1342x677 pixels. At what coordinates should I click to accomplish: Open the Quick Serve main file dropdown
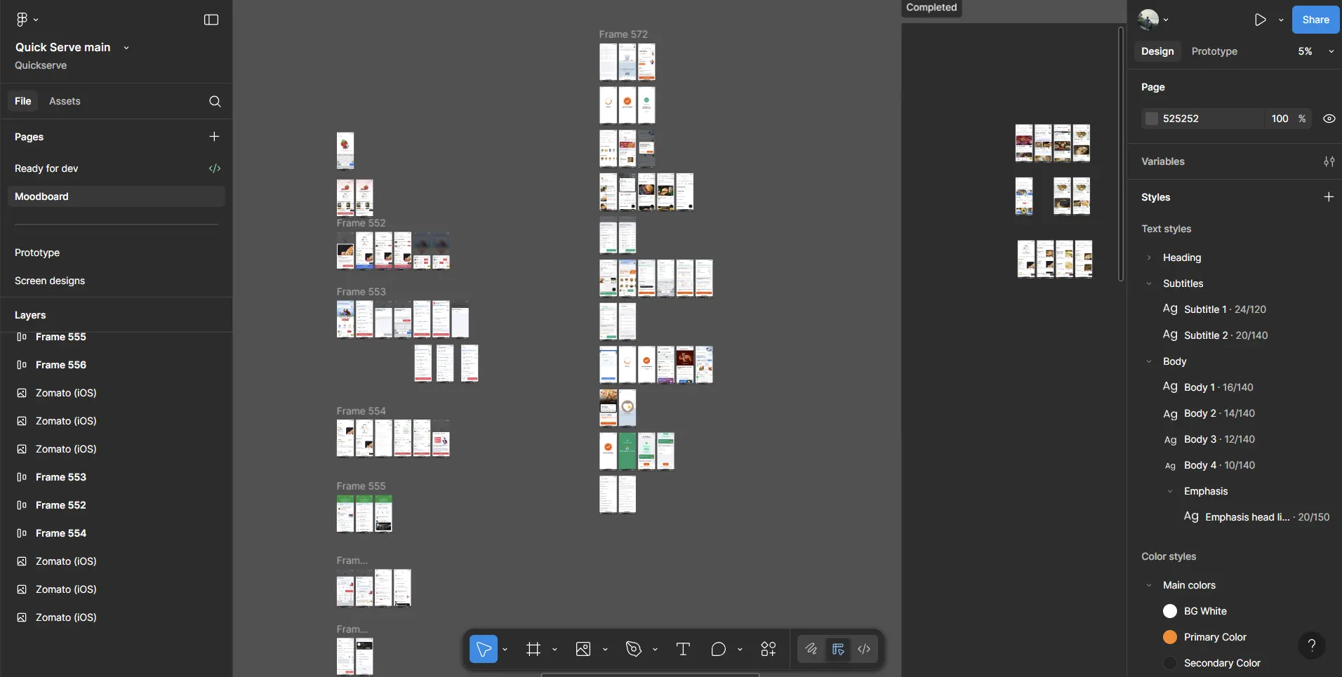[x=126, y=48]
